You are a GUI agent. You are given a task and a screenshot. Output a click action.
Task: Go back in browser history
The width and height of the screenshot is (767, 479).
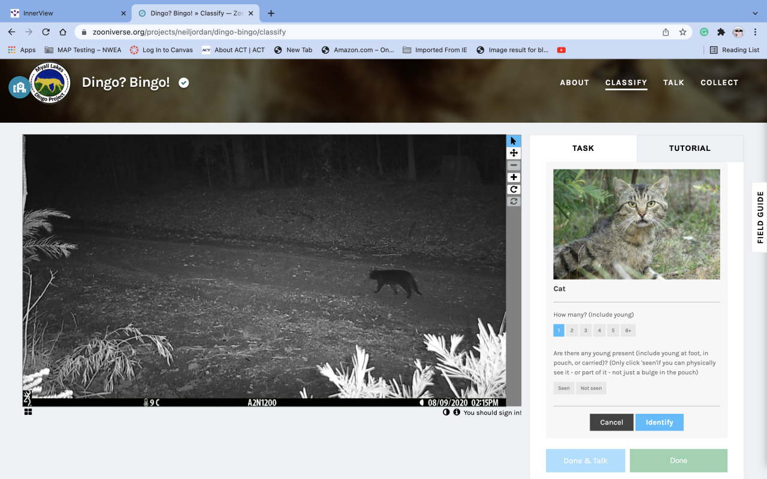tap(11, 32)
